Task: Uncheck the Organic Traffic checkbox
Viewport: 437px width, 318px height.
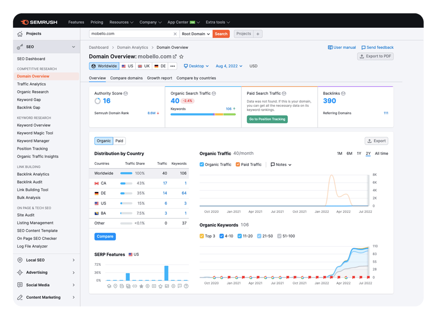Action: click(202, 164)
